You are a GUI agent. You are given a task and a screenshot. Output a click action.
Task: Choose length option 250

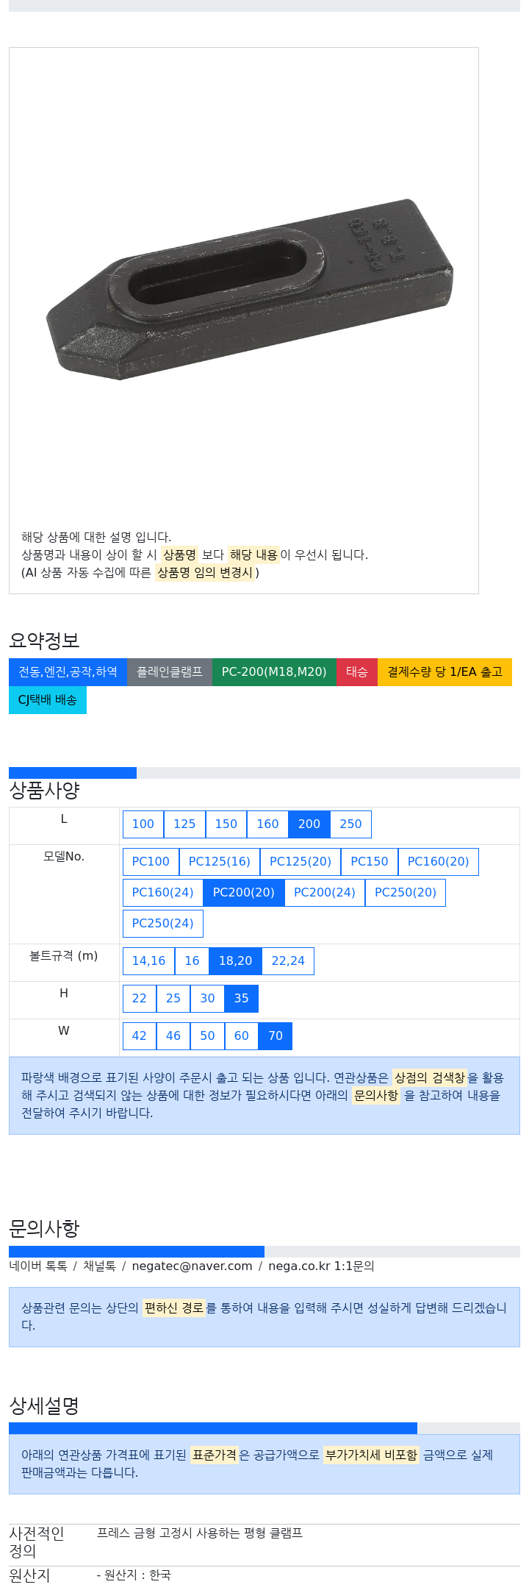pos(350,824)
